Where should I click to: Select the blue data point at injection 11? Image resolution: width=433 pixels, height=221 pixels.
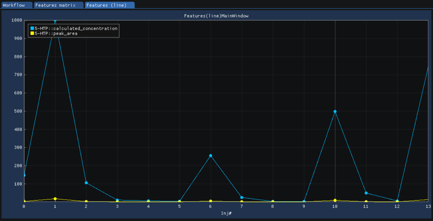click(366, 193)
